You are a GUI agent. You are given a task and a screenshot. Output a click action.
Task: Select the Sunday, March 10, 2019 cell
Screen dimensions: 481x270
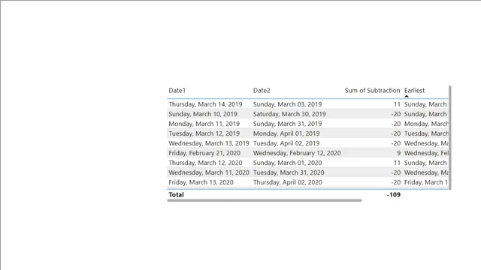(203, 114)
